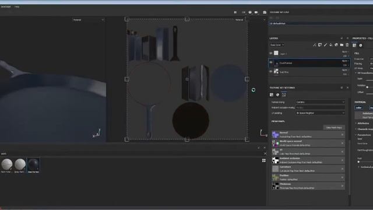Close the Texture Set Settings panel
The width and height of the screenshot is (373, 210).
pos(347,87)
